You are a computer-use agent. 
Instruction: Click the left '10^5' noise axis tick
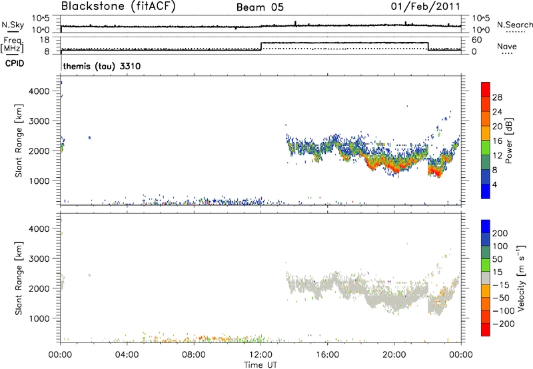[41, 19]
